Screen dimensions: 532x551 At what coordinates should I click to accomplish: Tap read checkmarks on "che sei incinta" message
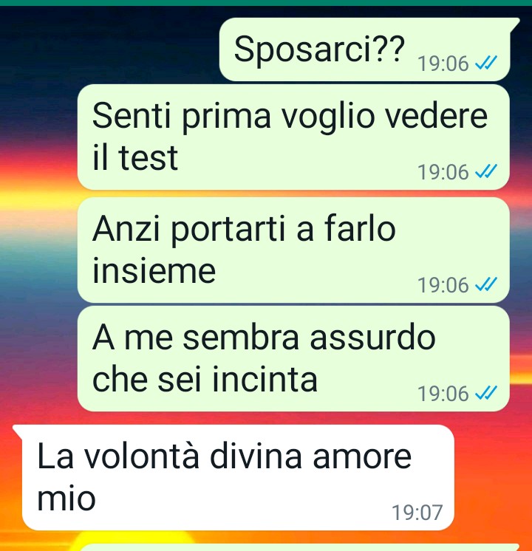(x=486, y=393)
